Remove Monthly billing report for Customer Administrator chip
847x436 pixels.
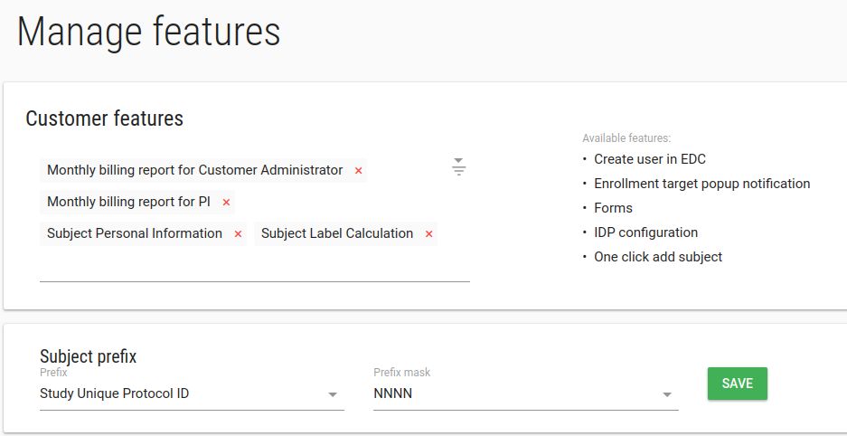click(358, 171)
